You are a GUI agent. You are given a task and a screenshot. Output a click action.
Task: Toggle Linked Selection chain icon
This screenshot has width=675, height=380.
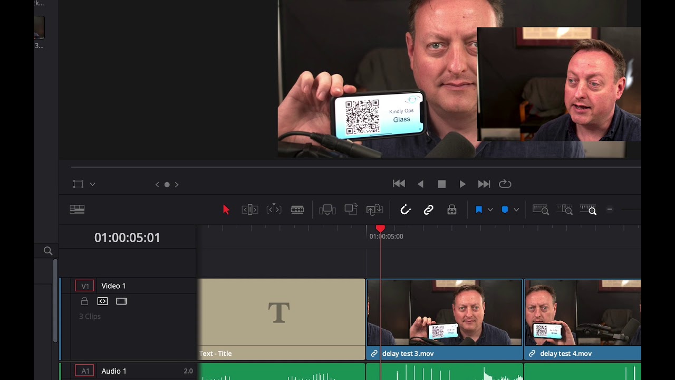click(428, 210)
